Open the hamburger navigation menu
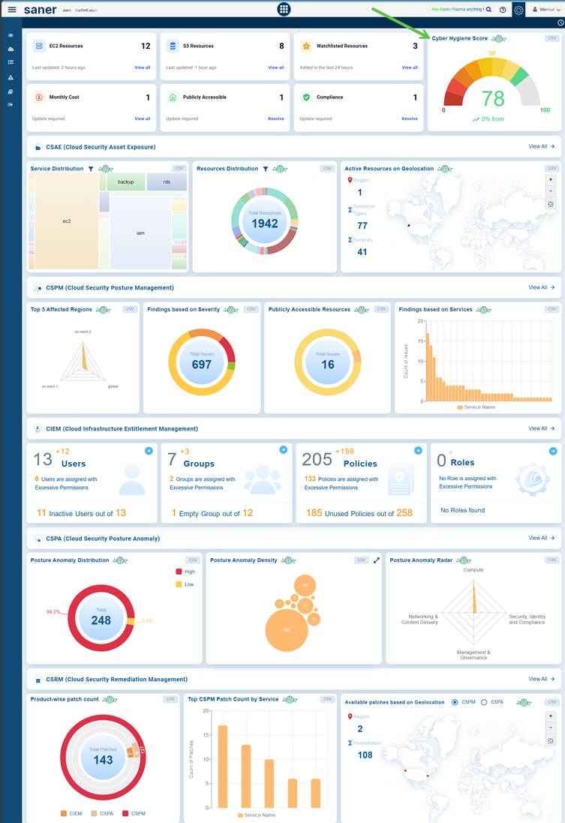565x823 pixels. (x=12, y=10)
